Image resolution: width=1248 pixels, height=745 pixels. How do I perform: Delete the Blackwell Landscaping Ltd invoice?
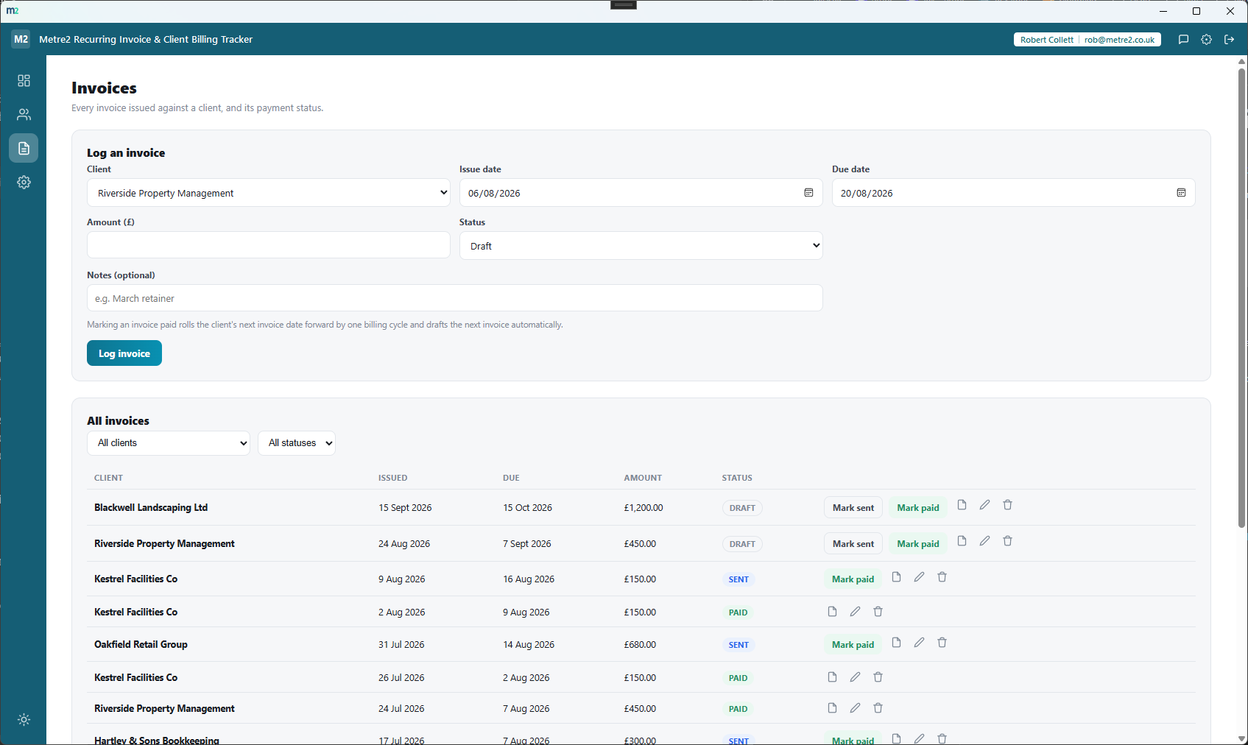[1007, 505]
